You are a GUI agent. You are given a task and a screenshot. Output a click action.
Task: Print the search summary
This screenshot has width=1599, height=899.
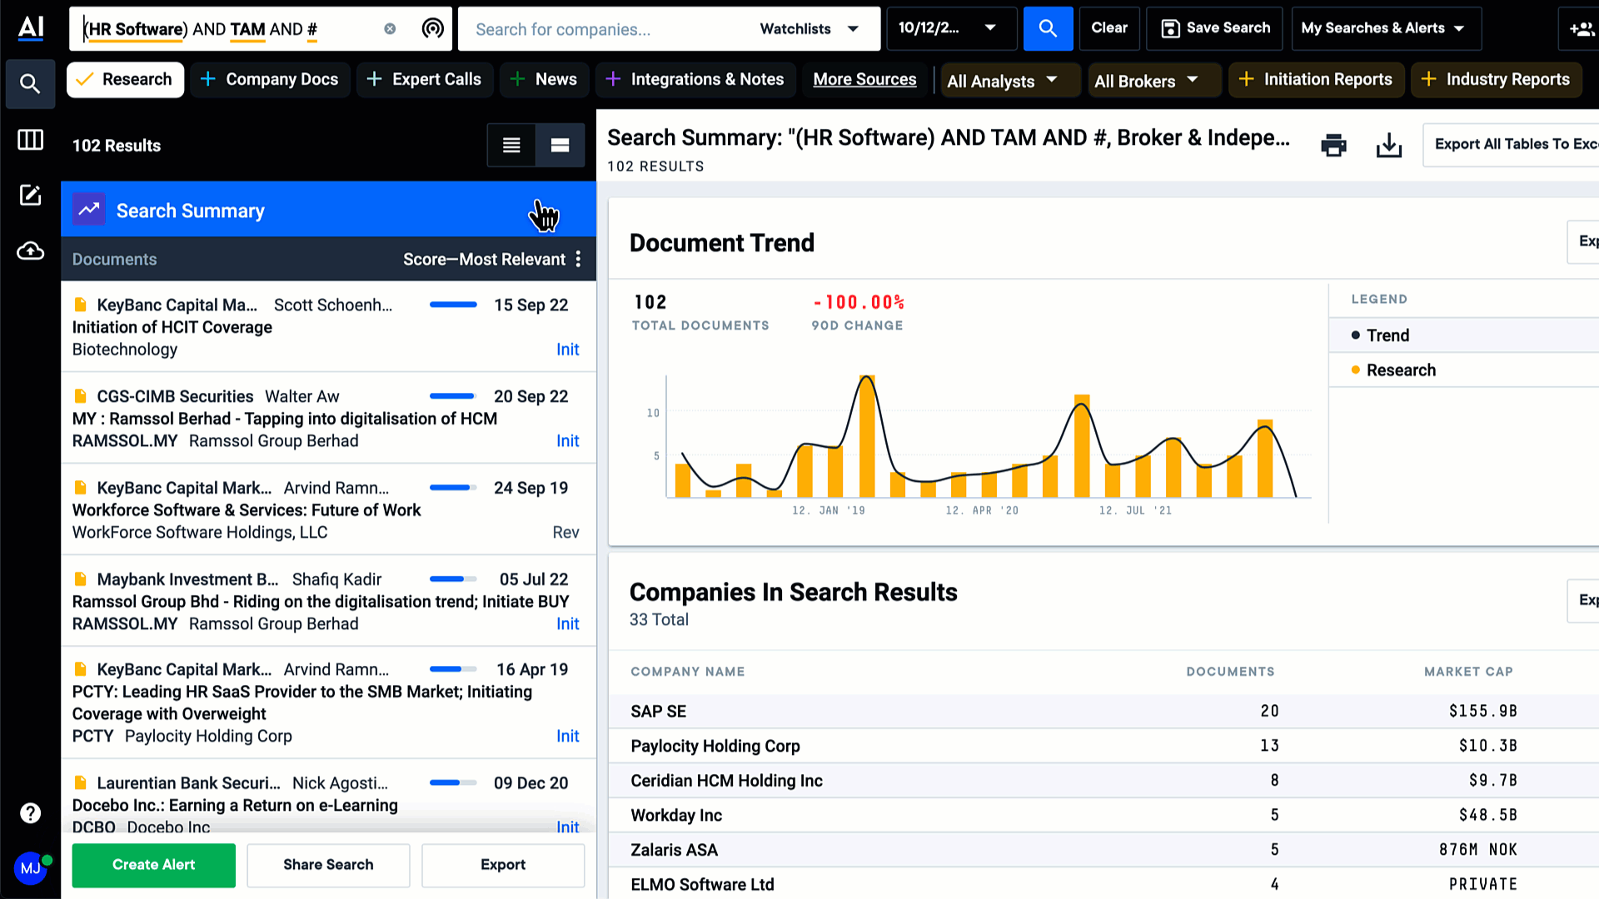1334,146
